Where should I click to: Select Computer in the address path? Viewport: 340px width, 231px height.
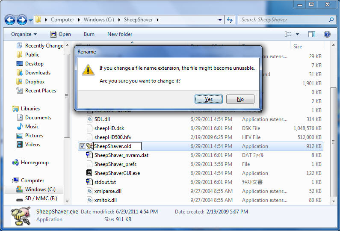click(62, 20)
